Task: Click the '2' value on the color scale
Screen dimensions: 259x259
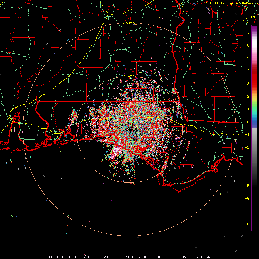Action: pos(248,96)
